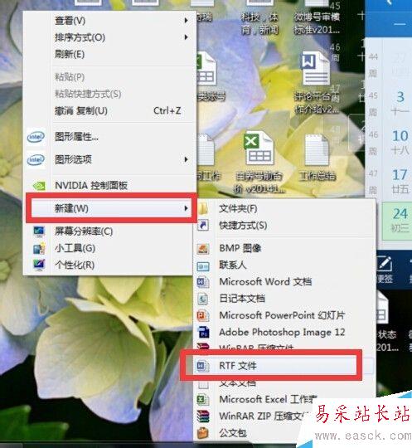Create a new Microsoft Word 文档
This screenshot has height=448, width=412.
(x=285, y=282)
